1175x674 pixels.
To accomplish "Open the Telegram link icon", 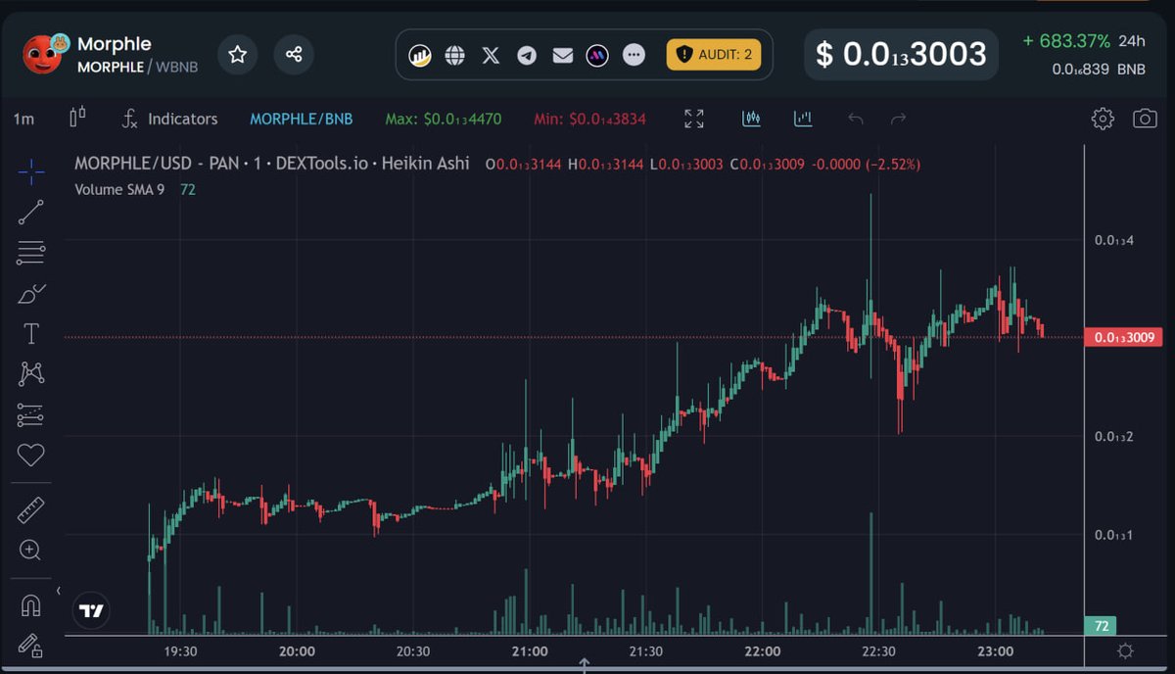I will point(527,55).
